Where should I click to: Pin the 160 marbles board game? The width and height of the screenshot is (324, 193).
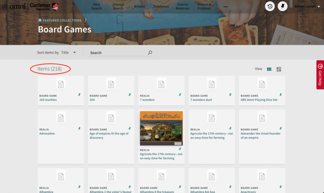tap(79, 94)
